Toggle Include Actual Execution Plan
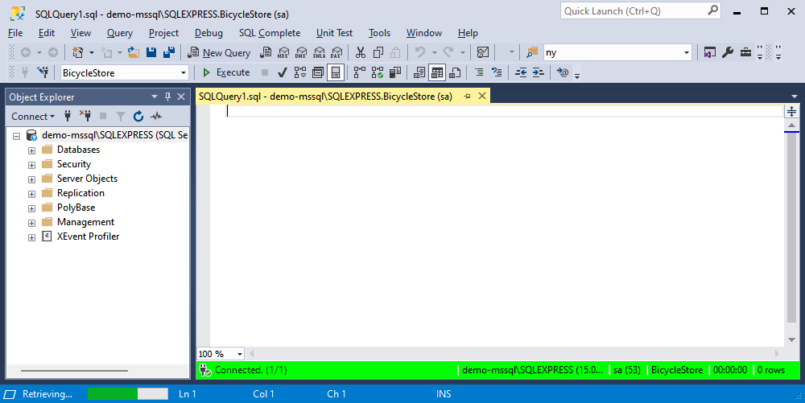The width and height of the screenshot is (805, 403). tap(359, 72)
